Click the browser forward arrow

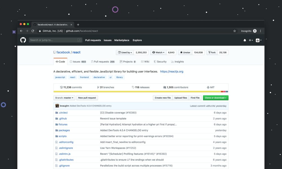point(27,31)
